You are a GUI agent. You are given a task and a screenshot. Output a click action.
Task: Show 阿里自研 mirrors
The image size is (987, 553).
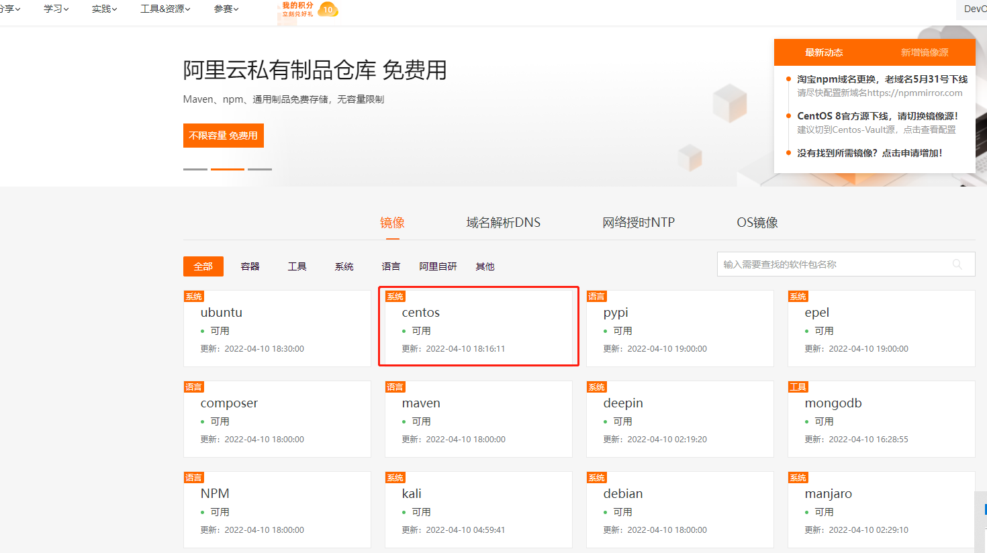pyautogui.click(x=438, y=266)
